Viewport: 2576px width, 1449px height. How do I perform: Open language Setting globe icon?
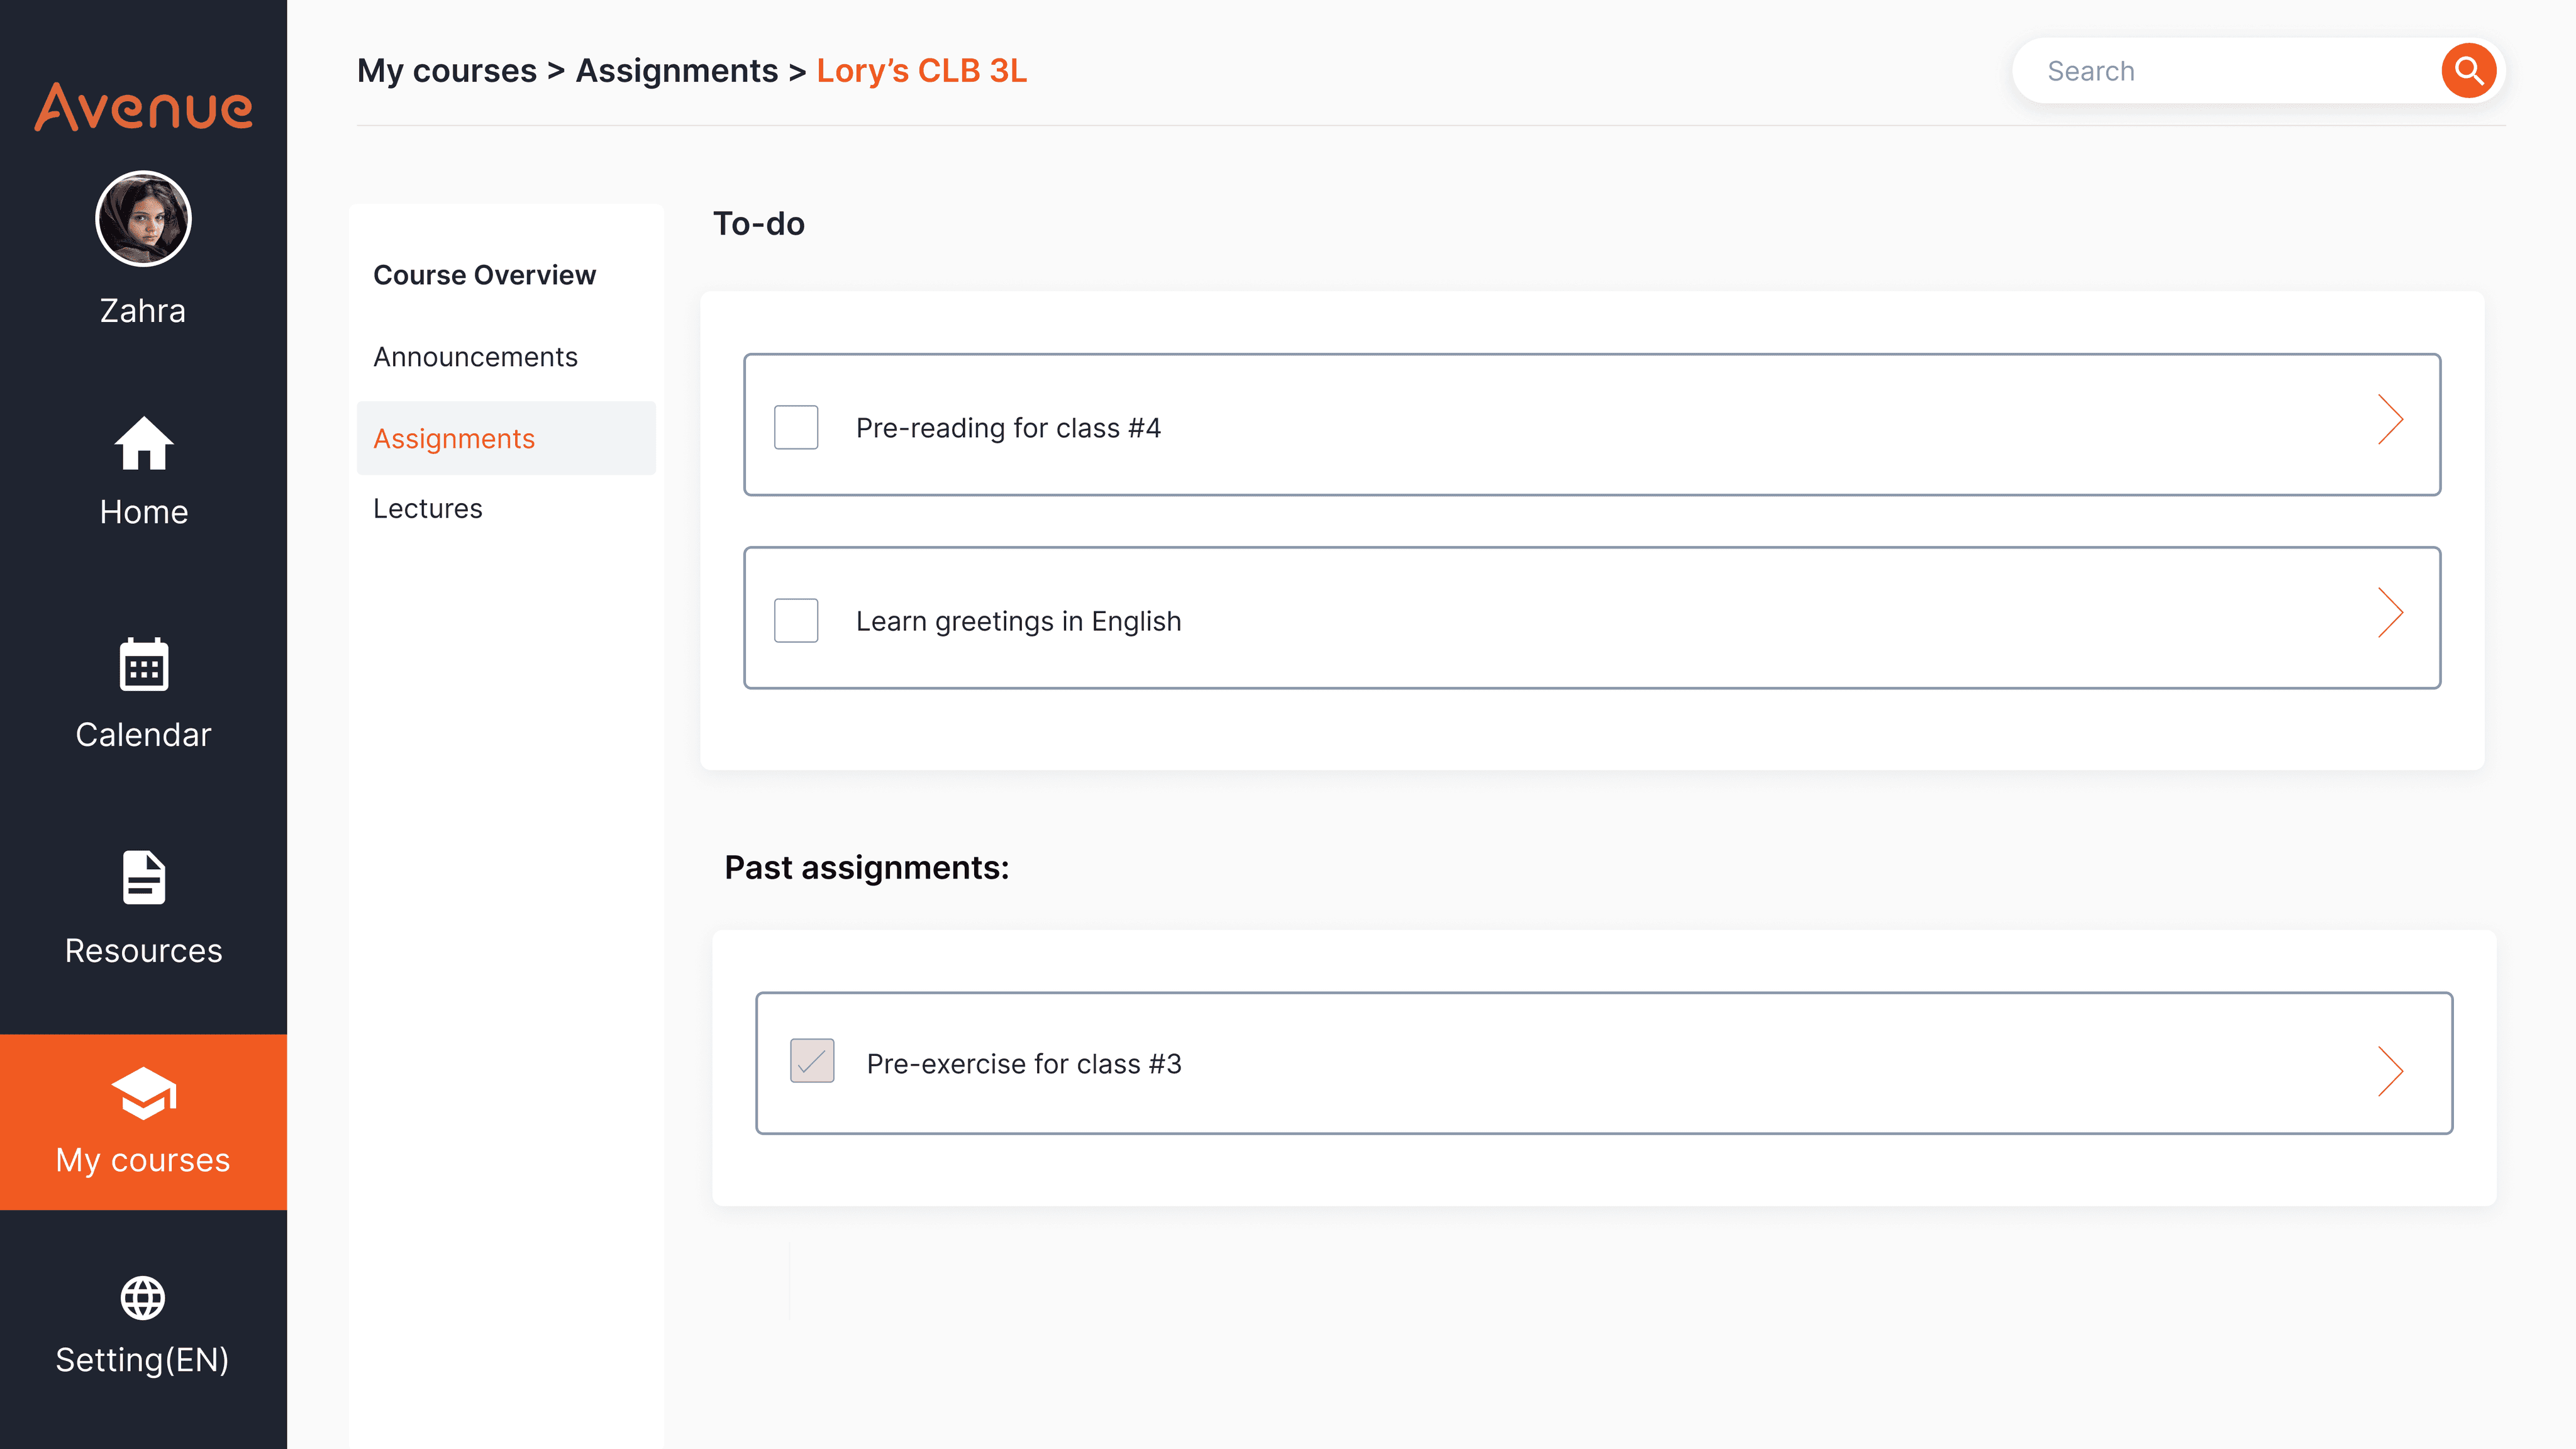(x=143, y=1298)
